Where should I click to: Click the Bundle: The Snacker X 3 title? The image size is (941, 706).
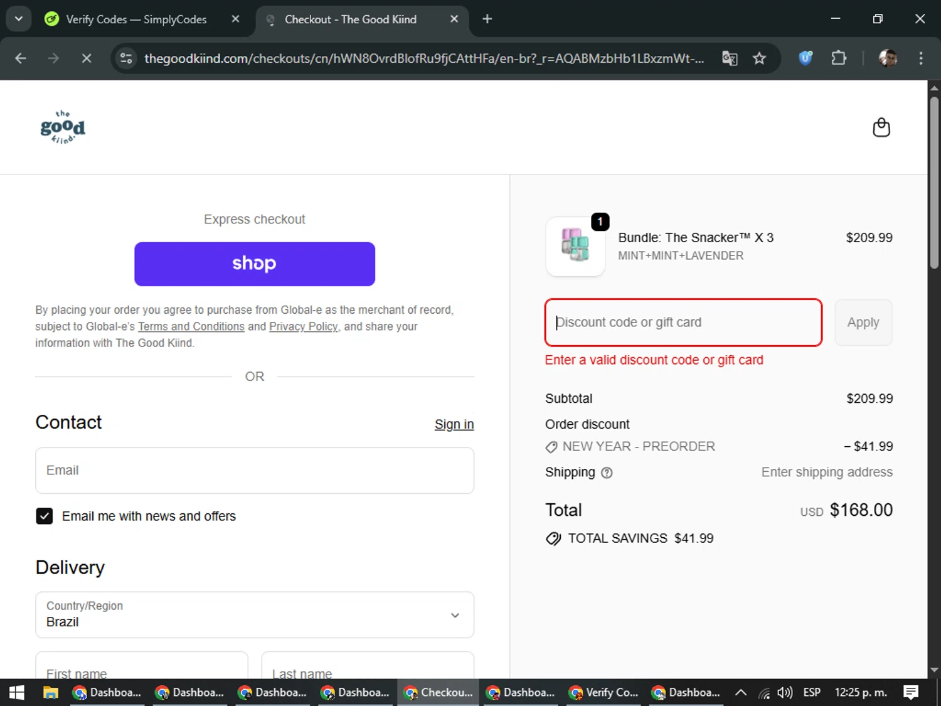click(x=696, y=238)
